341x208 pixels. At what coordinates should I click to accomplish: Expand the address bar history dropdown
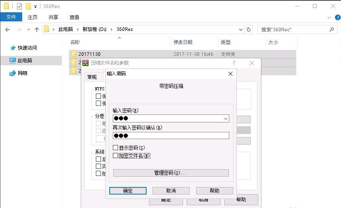coord(240,29)
